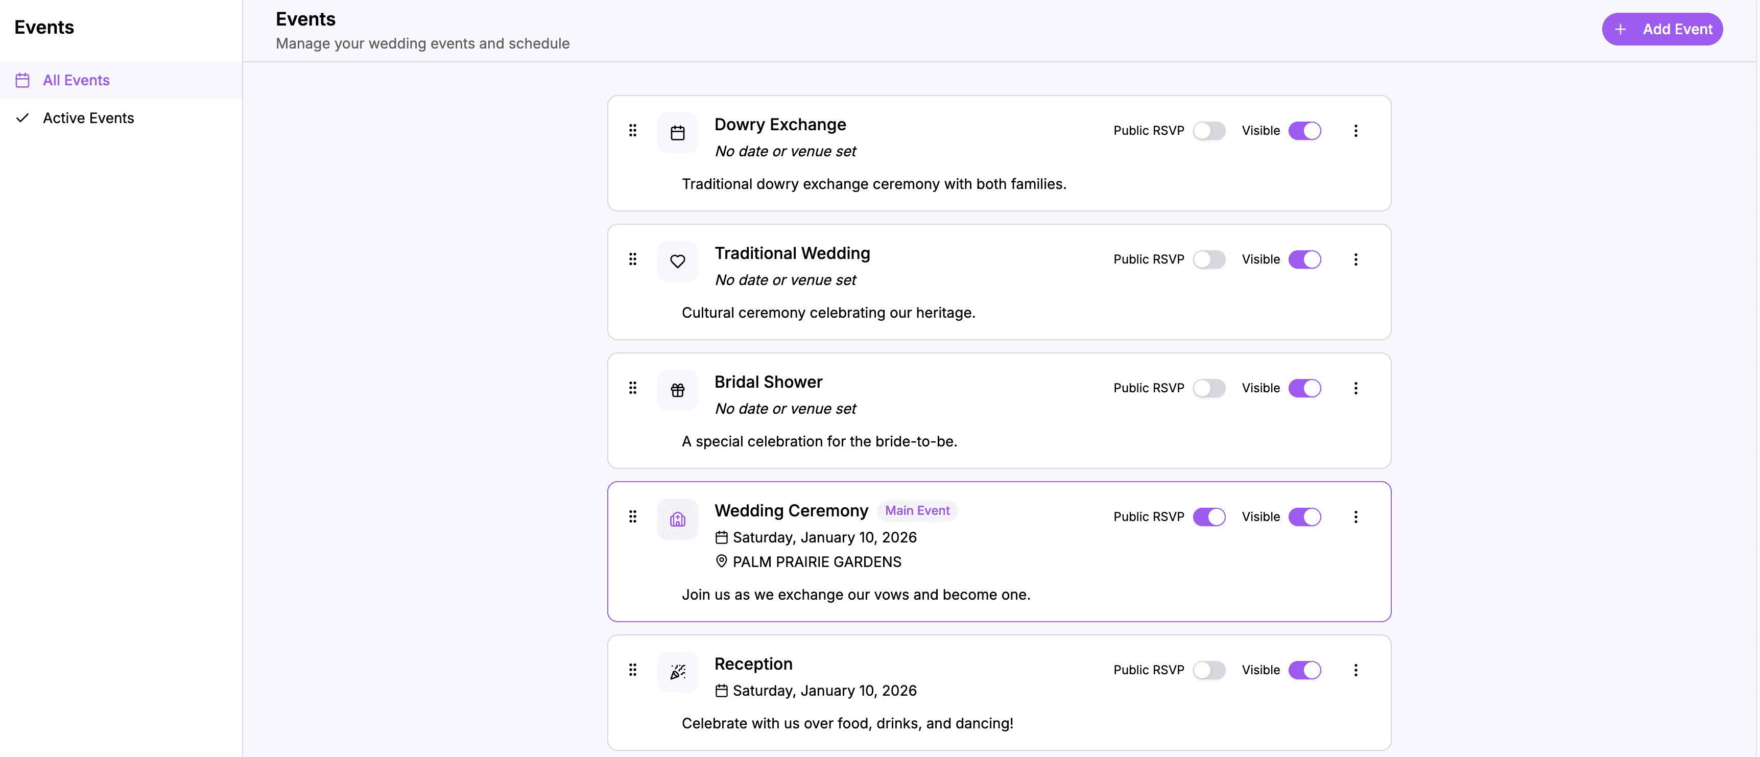Switch to Active Events view
Screen dimensions: 1760x757
(x=88, y=117)
